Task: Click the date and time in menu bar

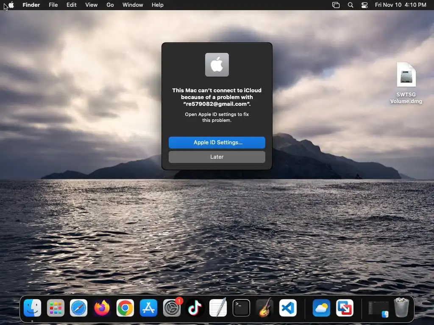Action: [x=401, y=5]
